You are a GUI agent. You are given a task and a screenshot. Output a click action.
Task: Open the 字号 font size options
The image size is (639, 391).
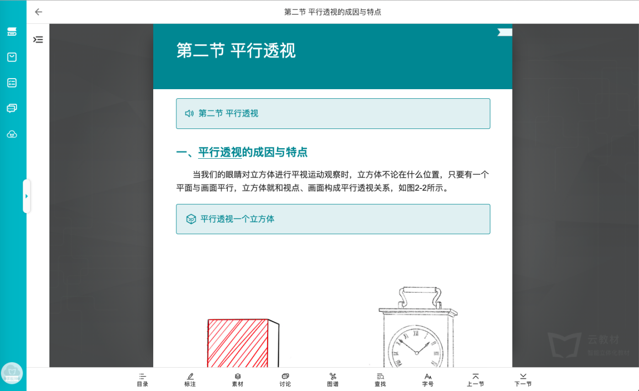pyautogui.click(x=427, y=379)
